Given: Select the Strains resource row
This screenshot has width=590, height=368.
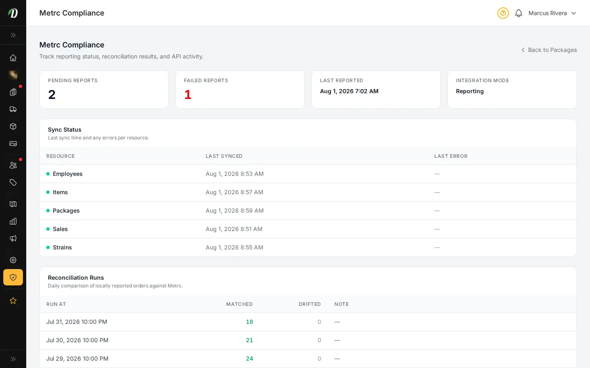Looking at the screenshot, I should pyautogui.click(x=308, y=247).
